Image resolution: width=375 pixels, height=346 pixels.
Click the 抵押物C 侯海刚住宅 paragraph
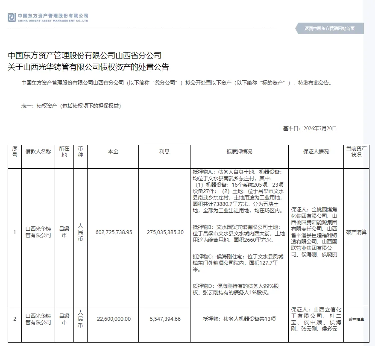[238, 263]
